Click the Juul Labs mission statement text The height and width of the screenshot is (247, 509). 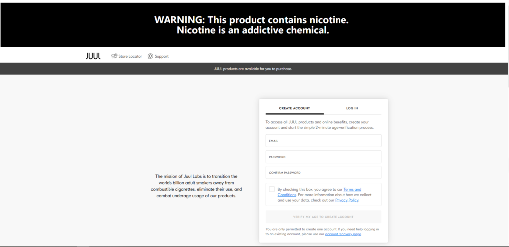click(x=196, y=186)
